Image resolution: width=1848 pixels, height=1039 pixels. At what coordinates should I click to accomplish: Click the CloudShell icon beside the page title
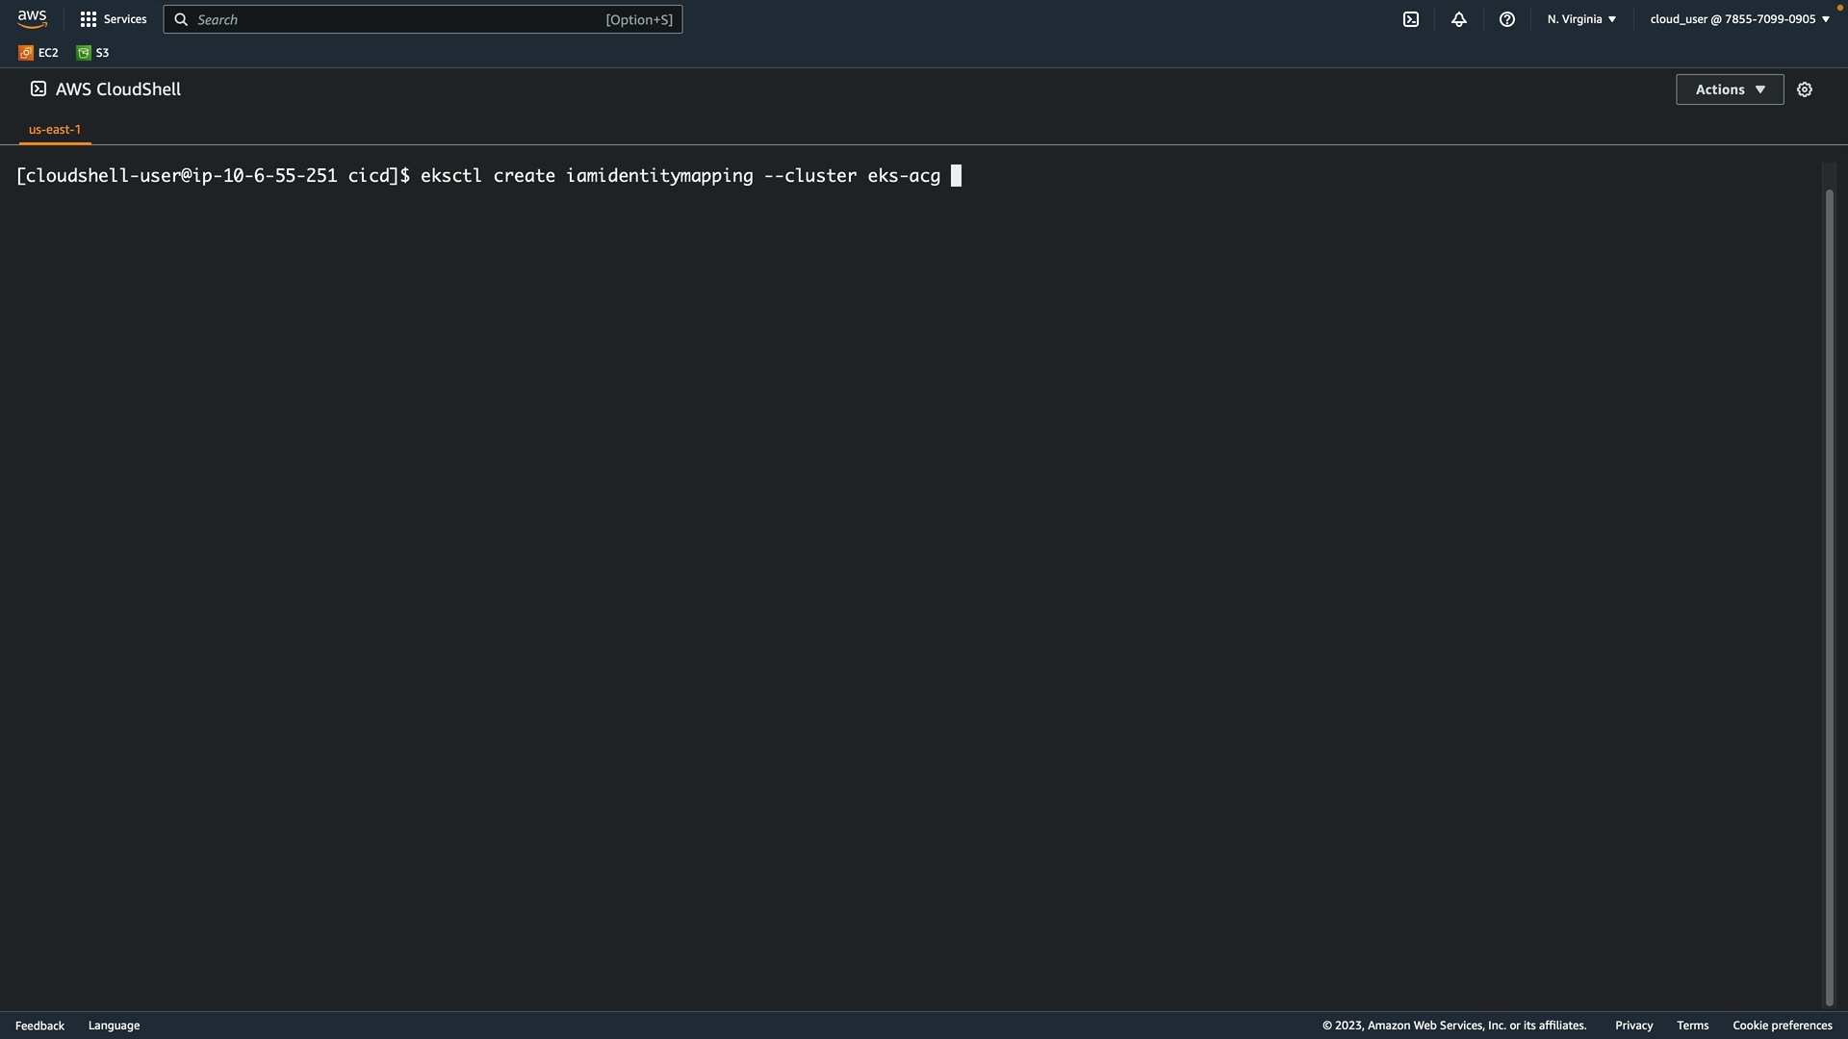(x=38, y=89)
